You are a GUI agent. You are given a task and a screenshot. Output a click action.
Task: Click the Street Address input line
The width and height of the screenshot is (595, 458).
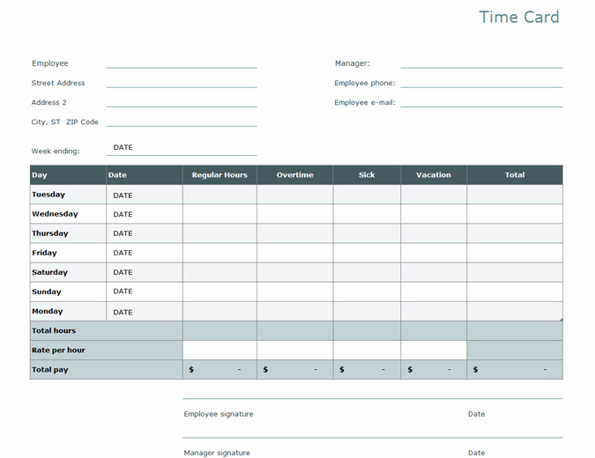182,83
